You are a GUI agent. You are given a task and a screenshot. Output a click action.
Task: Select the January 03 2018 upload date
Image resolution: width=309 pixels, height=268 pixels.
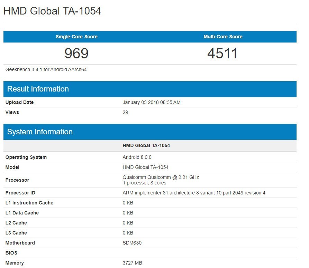(x=152, y=102)
